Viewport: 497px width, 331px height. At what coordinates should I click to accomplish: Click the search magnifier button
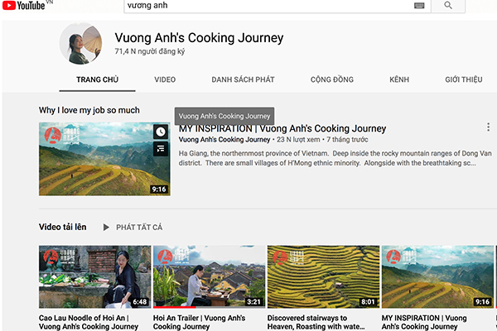(x=448, y=6)
